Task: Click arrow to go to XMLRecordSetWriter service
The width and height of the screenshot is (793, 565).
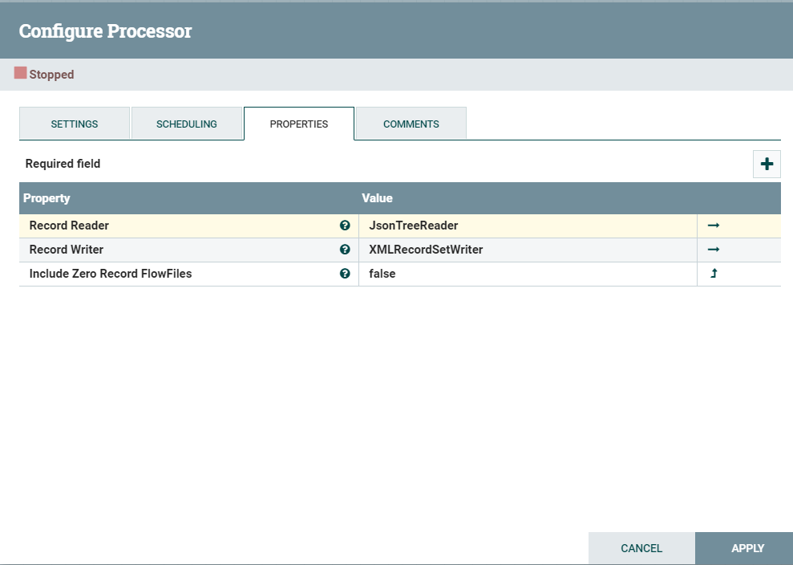Action: (x=713, y=250)
